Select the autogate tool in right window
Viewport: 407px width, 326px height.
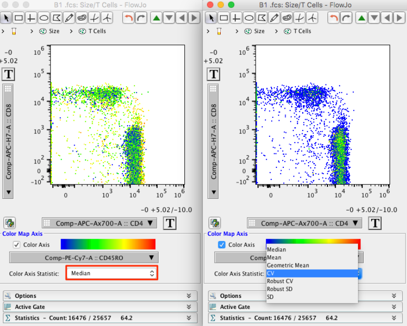(x=287, y=18)
